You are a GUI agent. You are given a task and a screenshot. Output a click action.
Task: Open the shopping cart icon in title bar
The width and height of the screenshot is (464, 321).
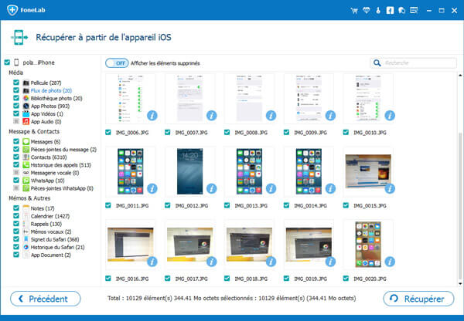[x=354, y=11]
